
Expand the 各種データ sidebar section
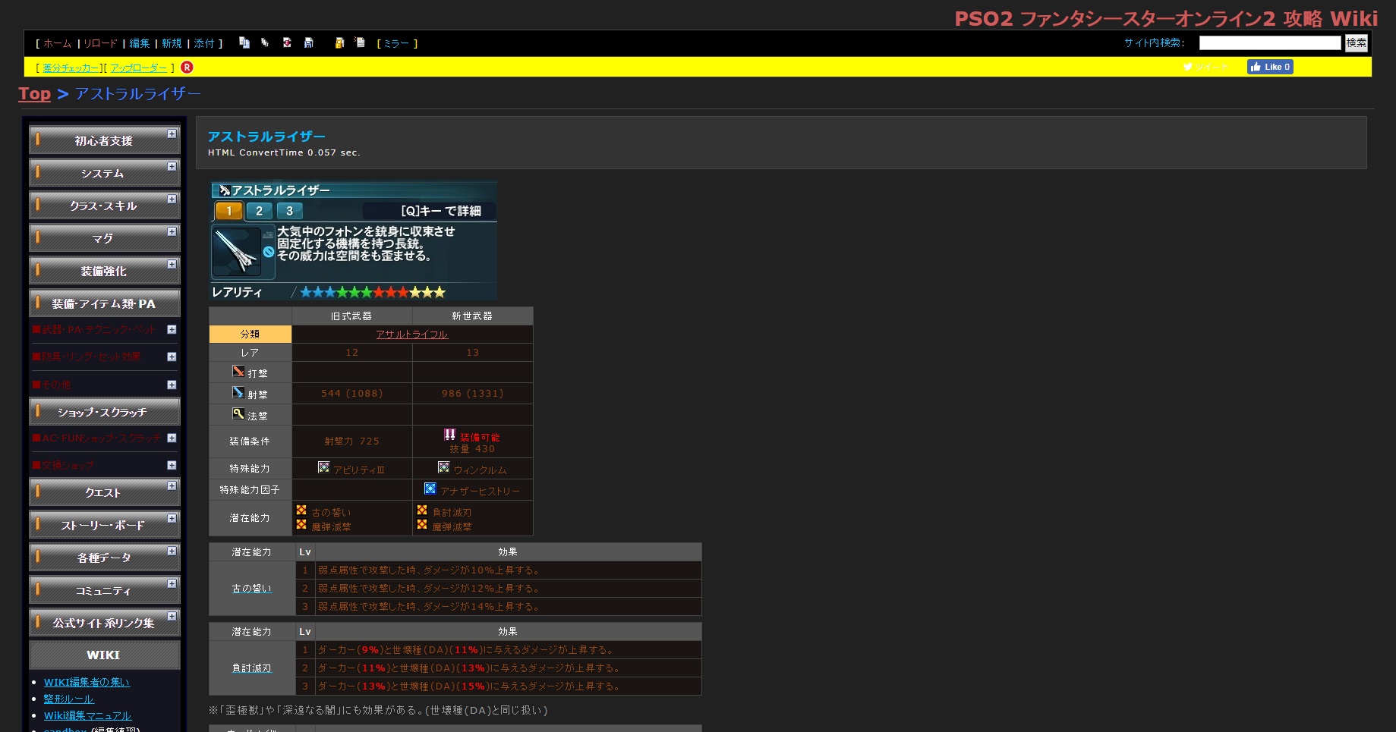tap(172, 551)
